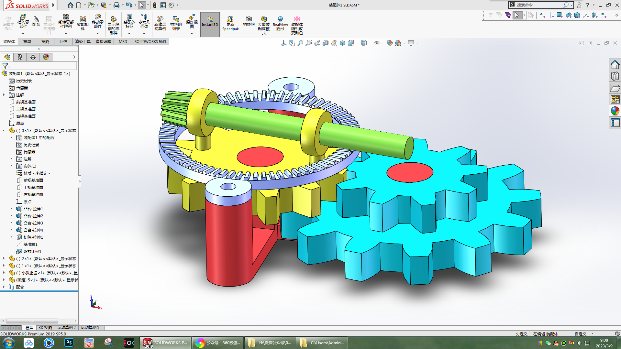Take a snapshot with the 拍快照 camera tool
This screenshot has height=349, width=621.
tap(249, 21)
